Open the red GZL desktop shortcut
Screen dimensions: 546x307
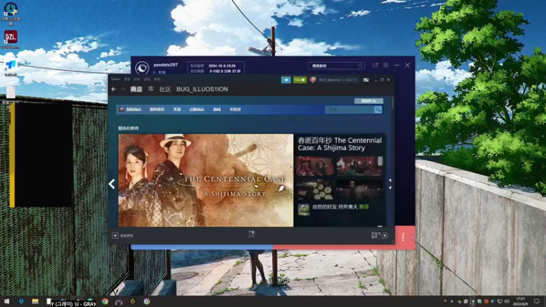coord(11,39)
